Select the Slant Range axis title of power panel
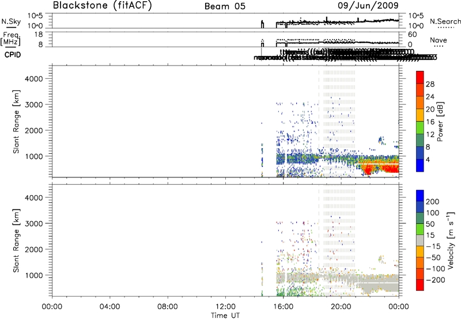Image resolution: width=461 pixels, height=319 pixels. point(16,121)
